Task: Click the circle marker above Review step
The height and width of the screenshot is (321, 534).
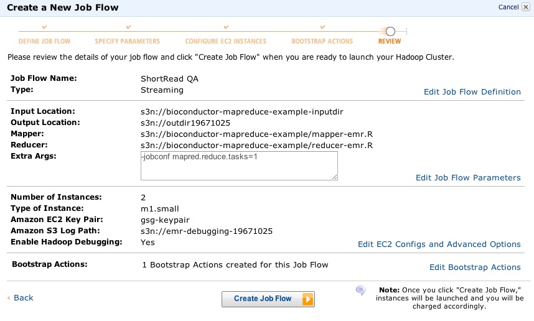Action: pyautogui.click(x=390, y=31)
